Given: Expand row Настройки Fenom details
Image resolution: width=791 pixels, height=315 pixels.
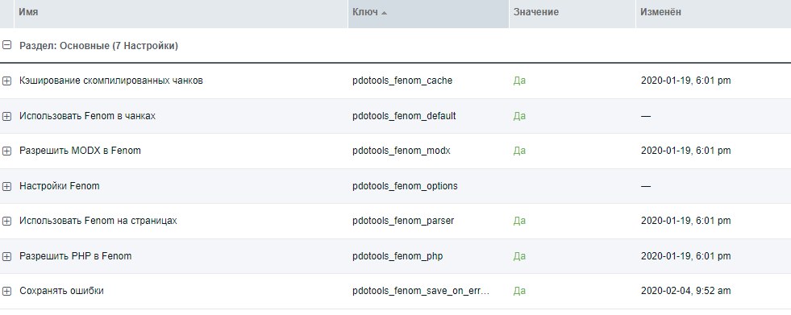Looking at the screenshot, I should (x=6, y=186).
